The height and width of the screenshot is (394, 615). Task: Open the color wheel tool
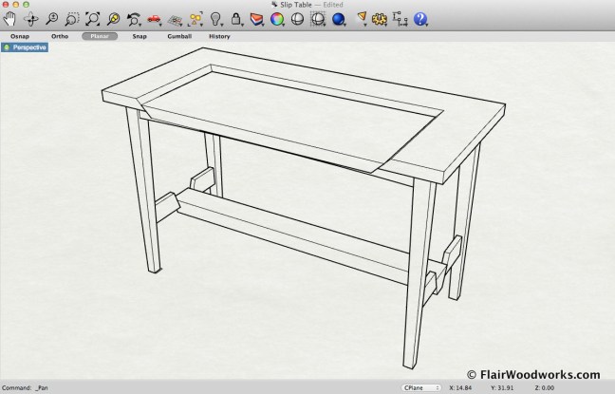point(277,18)
